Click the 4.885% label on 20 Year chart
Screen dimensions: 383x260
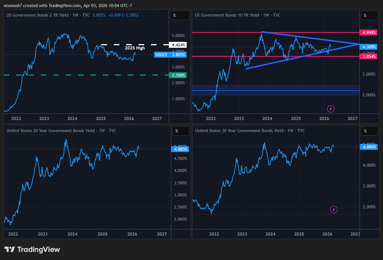pyautogui.click(x=180, y=149)
